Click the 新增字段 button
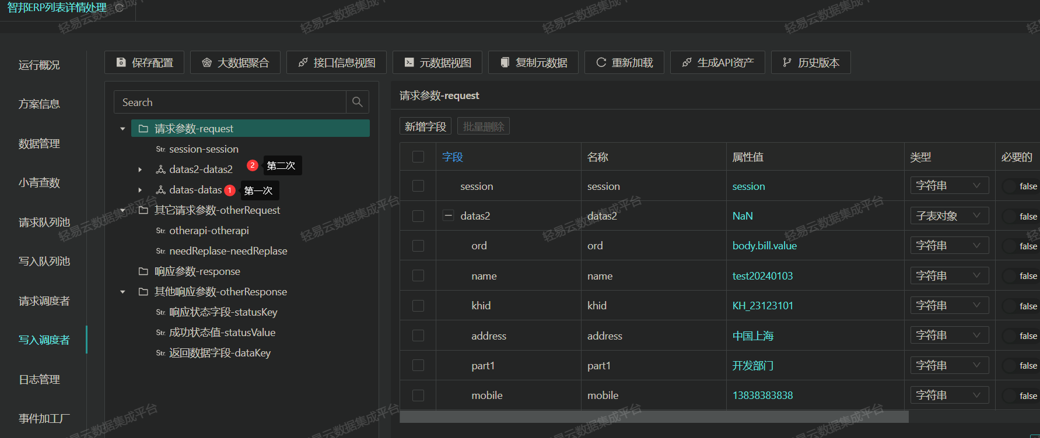Screen dimensions: 1040x438 click(x=425, y=126)
